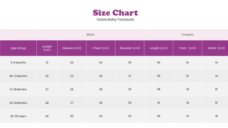Click the 18-24 Months row label
The height and width of the screenshot is (128, 228).
[x=18, y=103]
